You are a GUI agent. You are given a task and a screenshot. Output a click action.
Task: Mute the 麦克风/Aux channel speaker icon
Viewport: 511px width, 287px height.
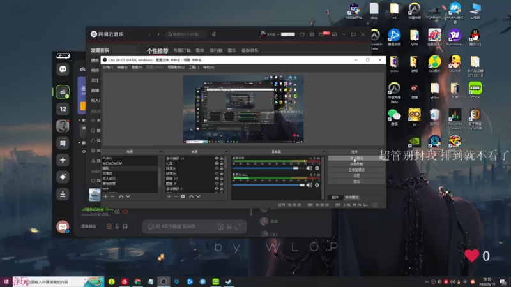tap(309, 185)
